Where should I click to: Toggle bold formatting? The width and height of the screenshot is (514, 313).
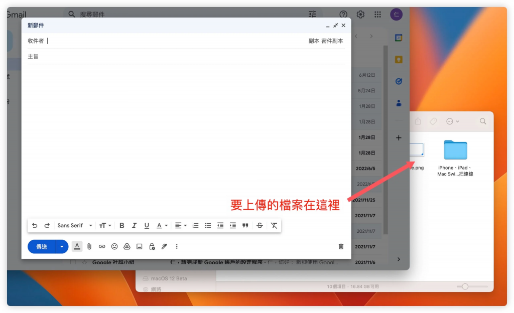[x=121, y=225]
